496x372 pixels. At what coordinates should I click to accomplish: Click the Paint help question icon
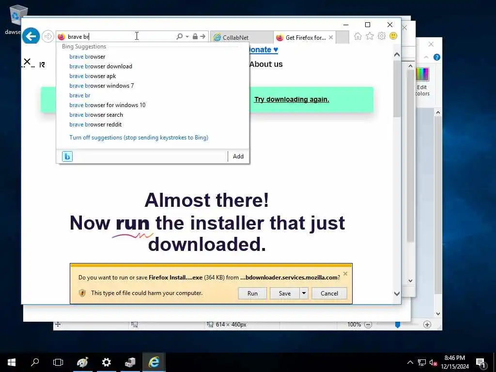[x=437, y=57]
